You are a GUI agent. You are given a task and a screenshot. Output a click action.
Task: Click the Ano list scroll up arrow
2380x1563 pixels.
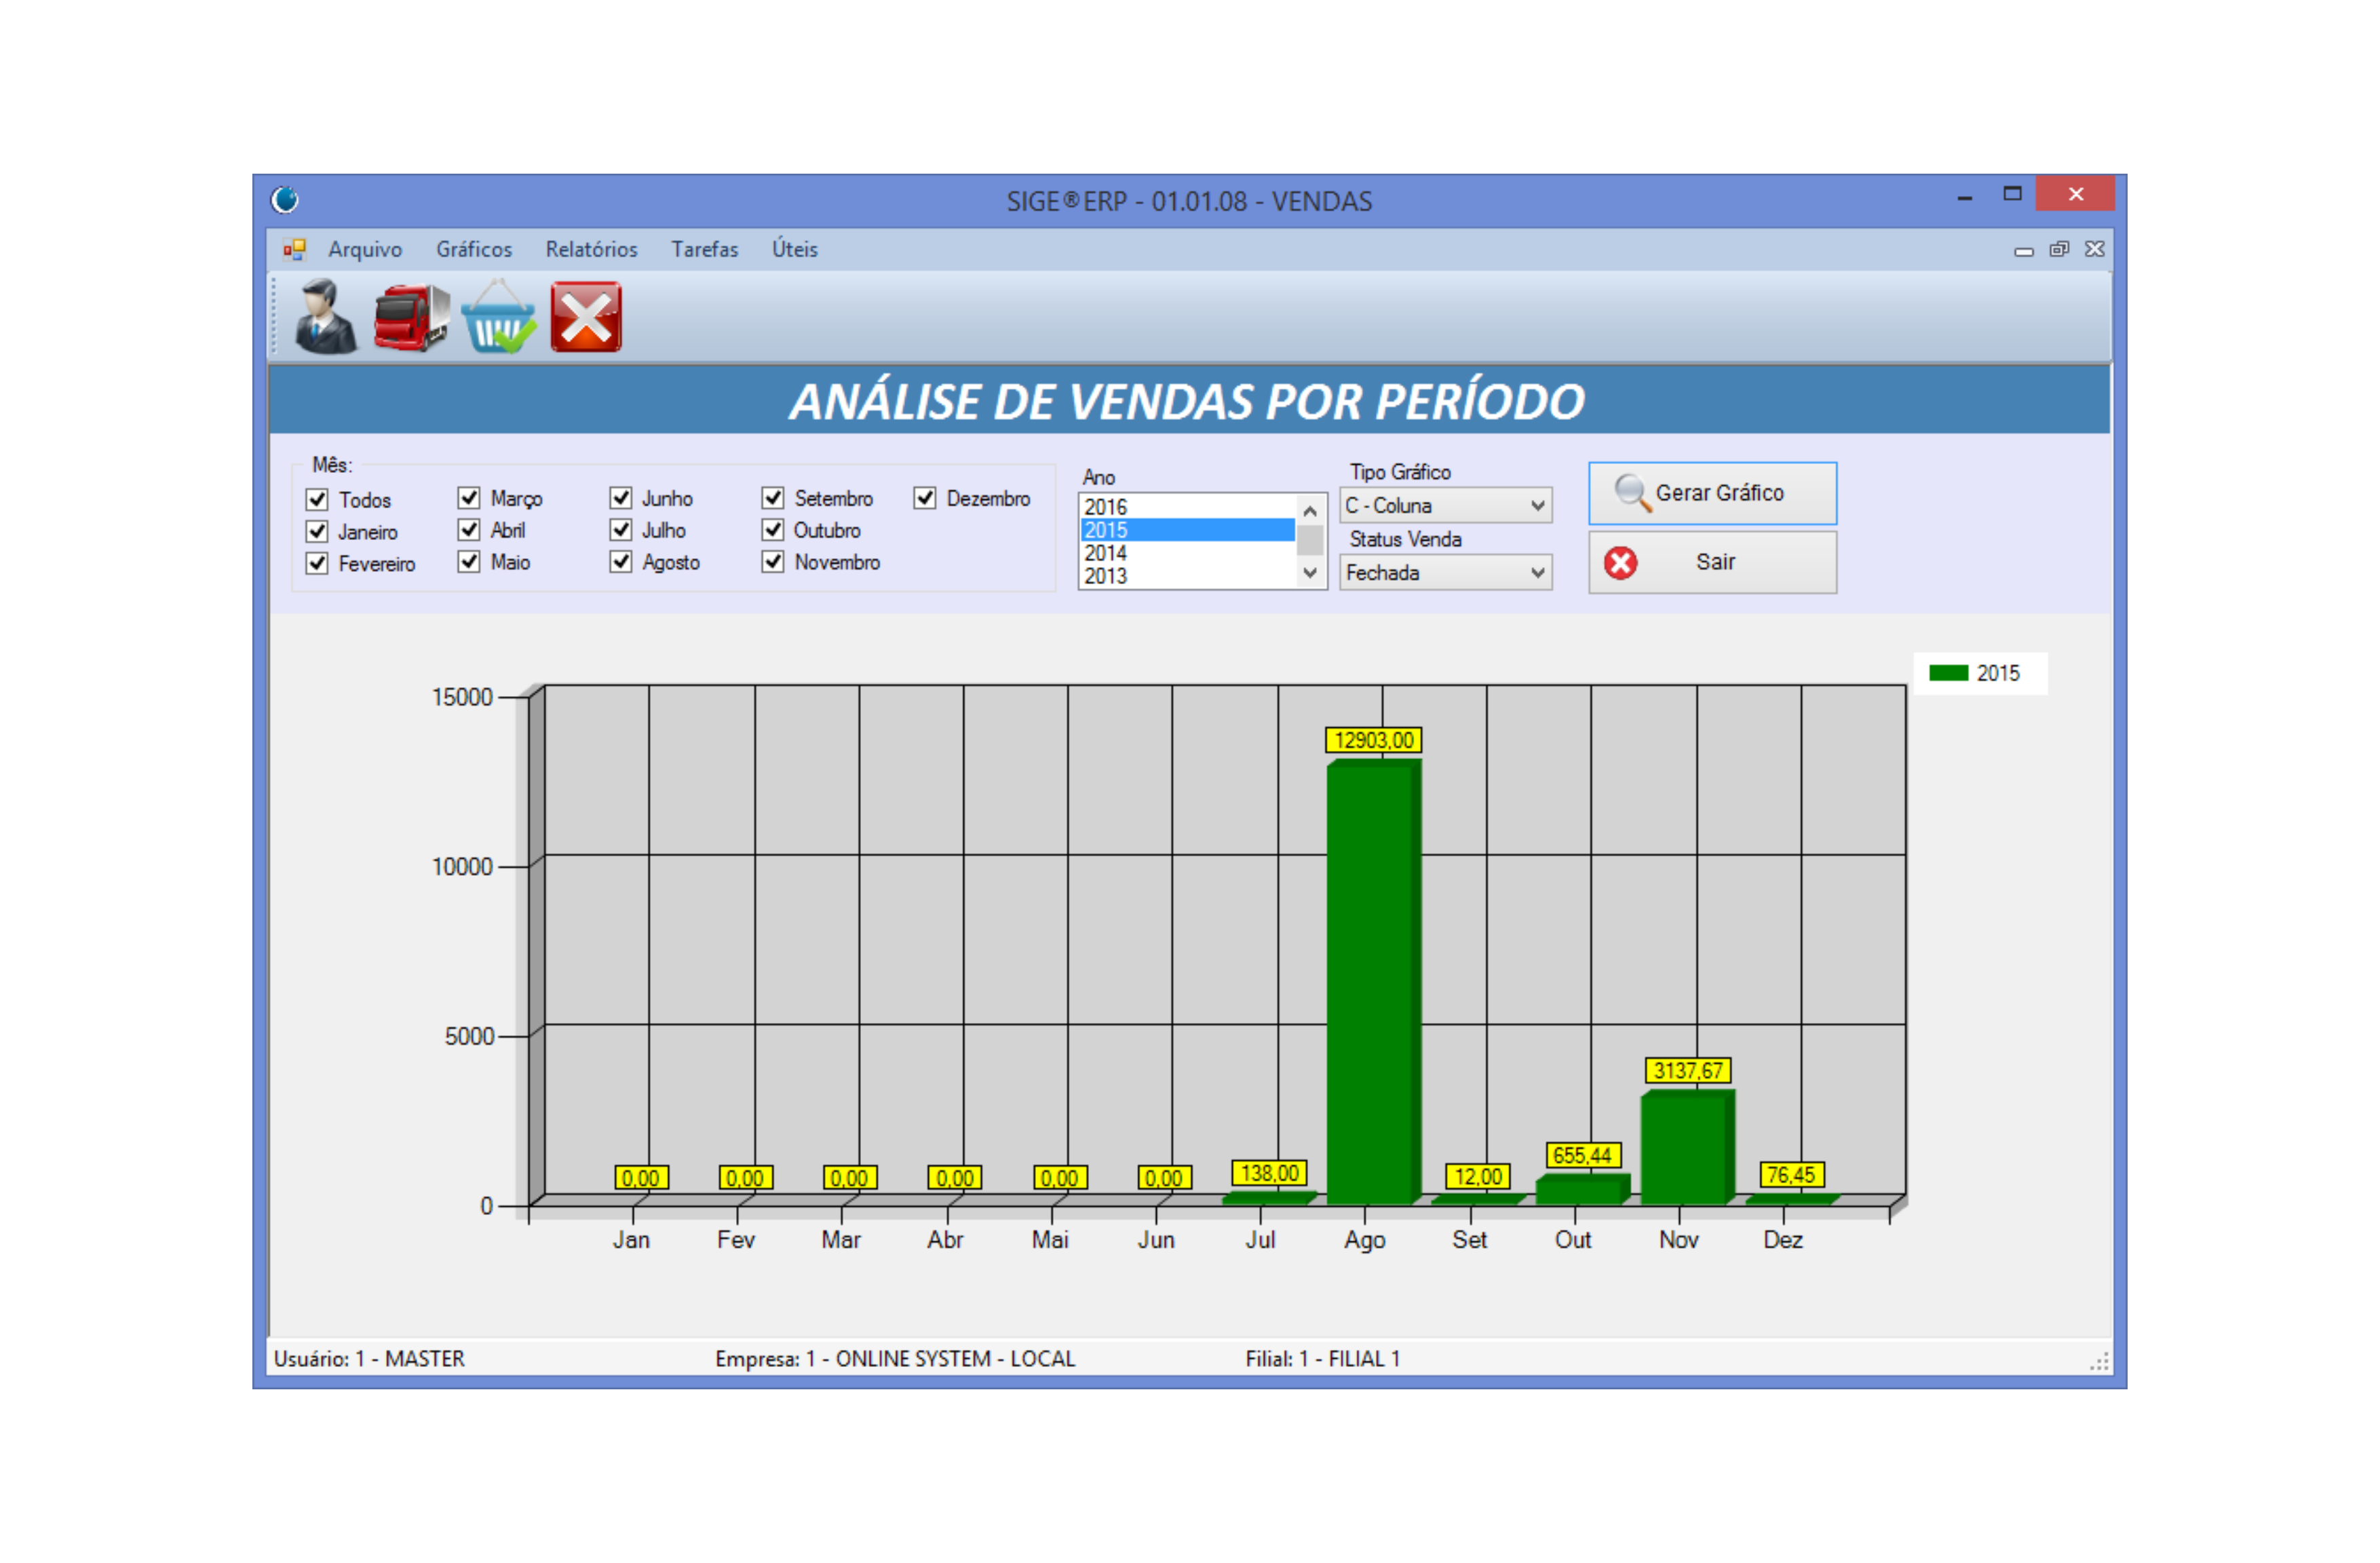(x=1310, y=510)
